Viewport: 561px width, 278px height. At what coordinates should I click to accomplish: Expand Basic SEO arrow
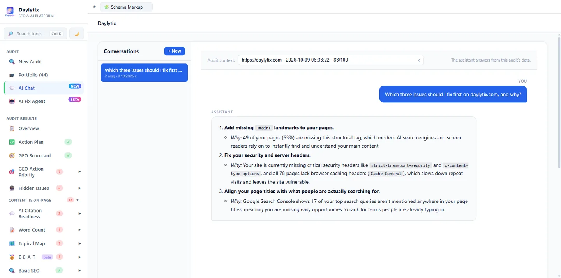pos(79,271)
